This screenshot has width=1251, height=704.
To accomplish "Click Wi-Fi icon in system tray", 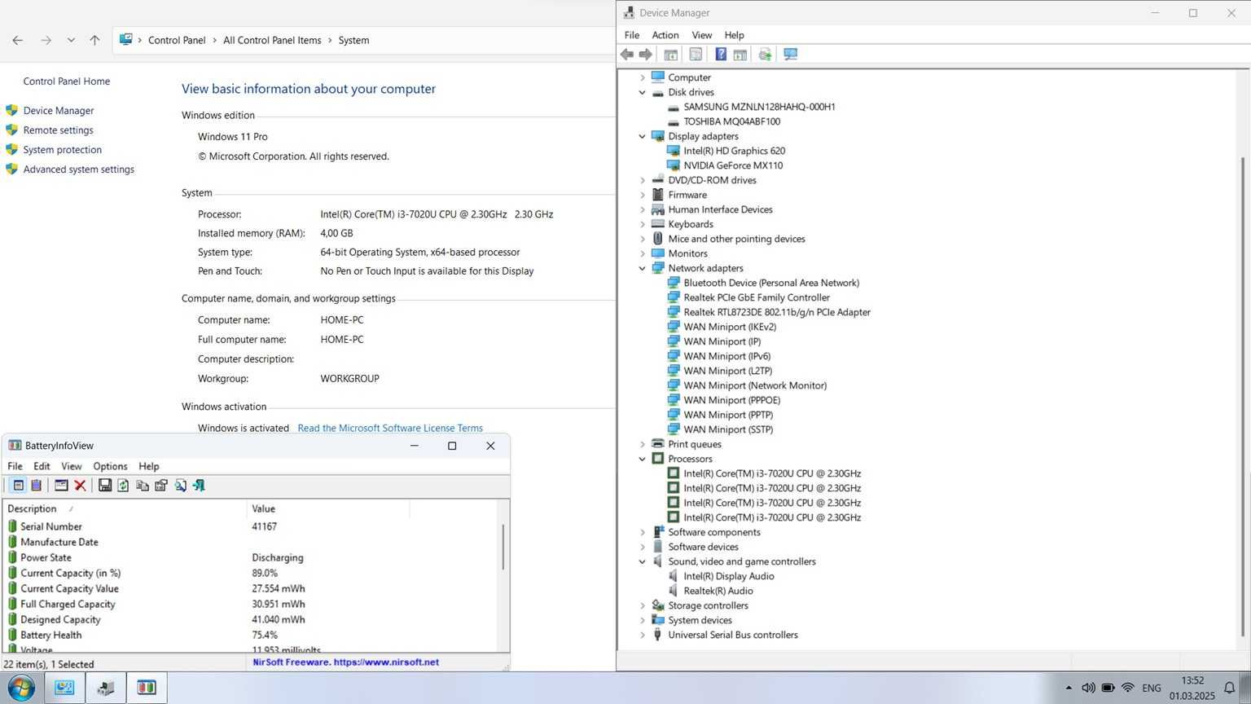I will tap(1128, 688).
